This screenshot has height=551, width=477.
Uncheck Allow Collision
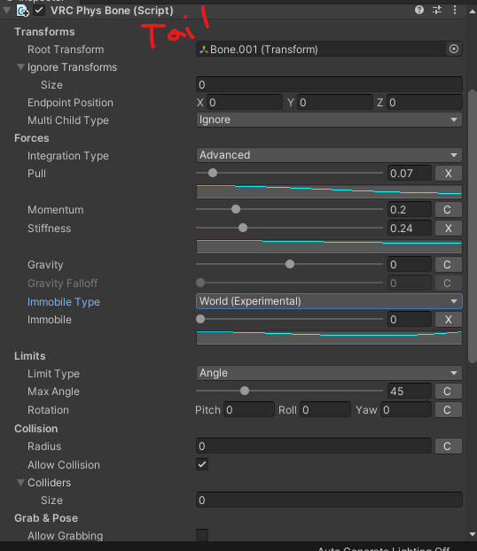(x=202, y=464)
